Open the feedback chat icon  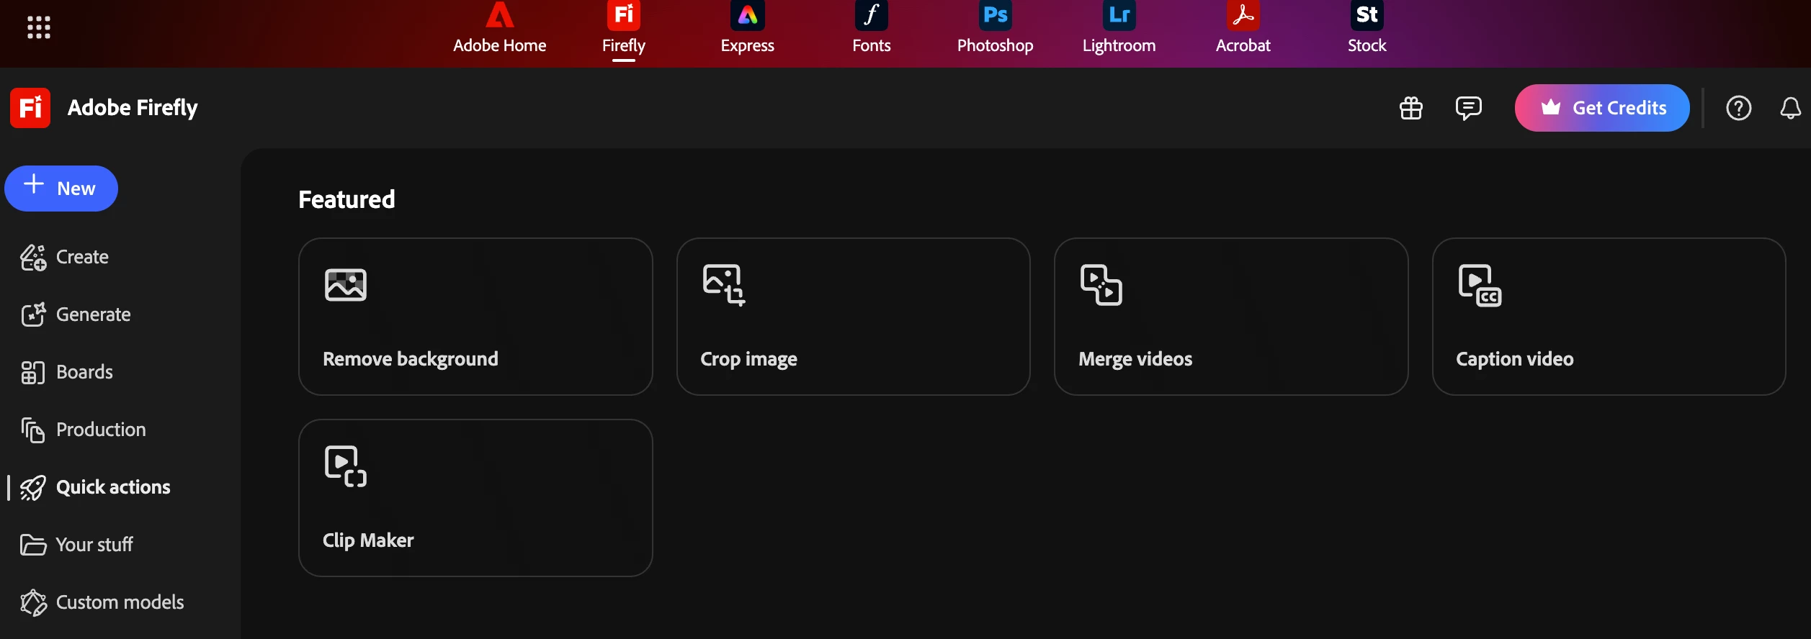(1468, 108)
